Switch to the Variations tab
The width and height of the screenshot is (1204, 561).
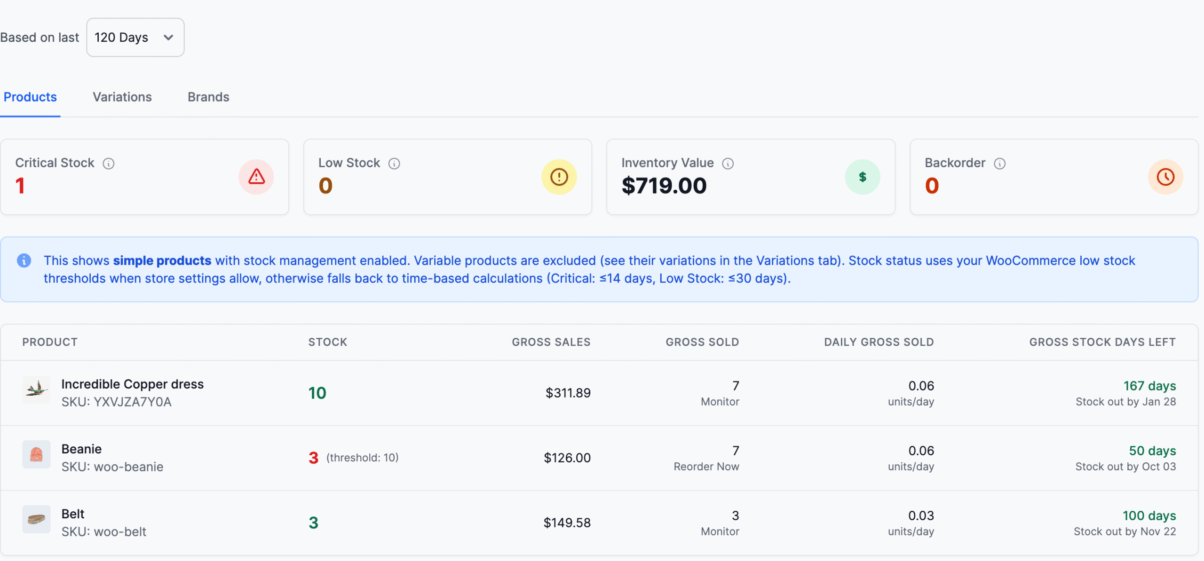[122, 97]
